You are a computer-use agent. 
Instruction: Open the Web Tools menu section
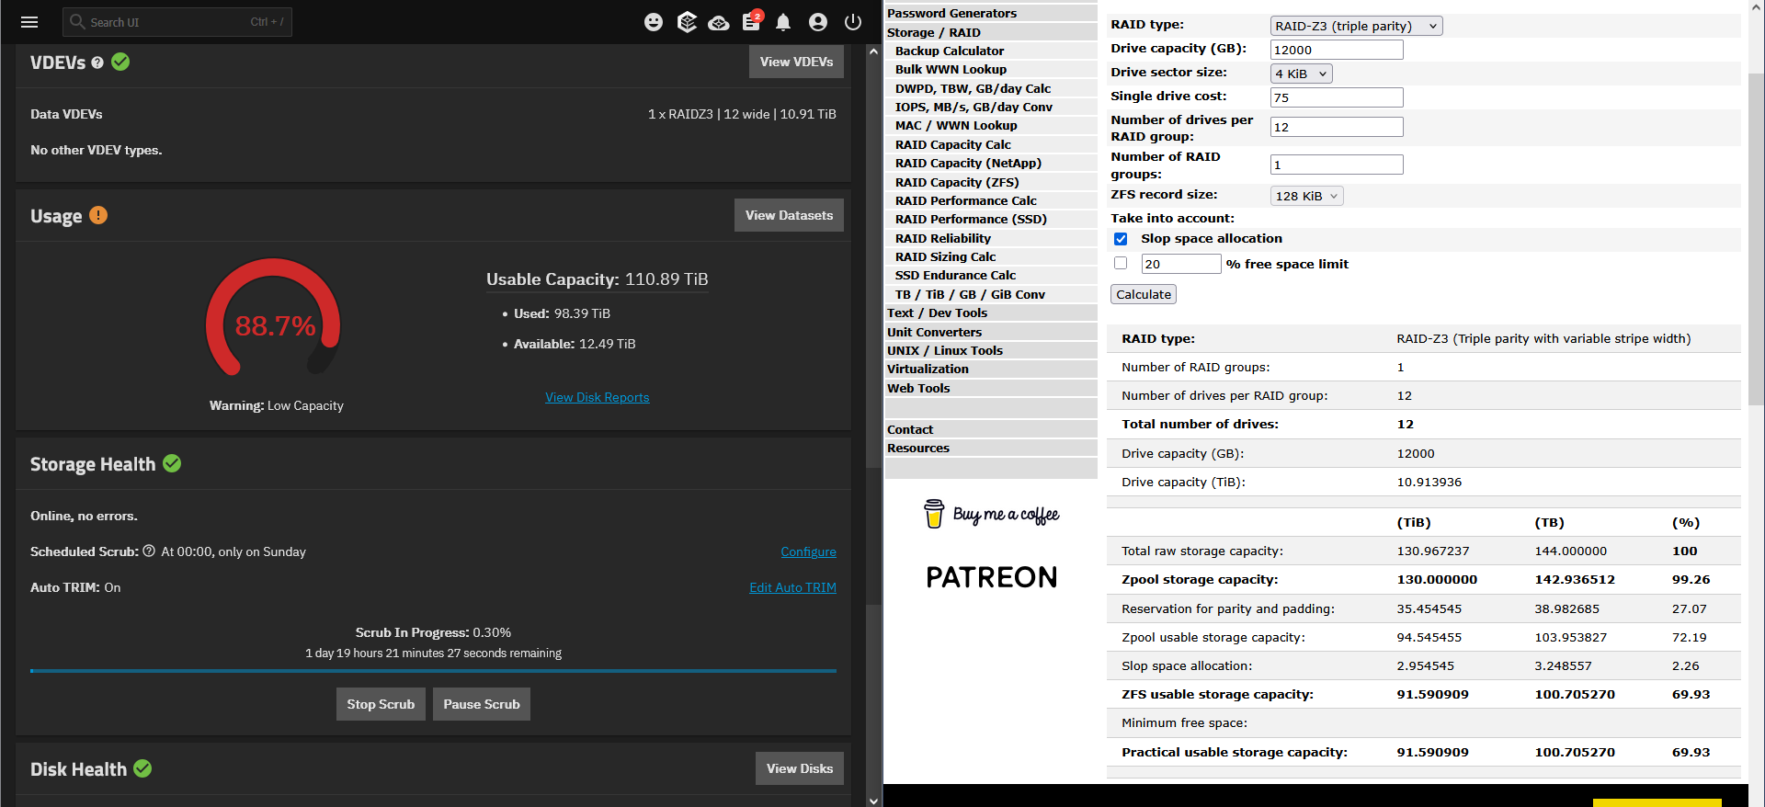(x=991, y=388)
